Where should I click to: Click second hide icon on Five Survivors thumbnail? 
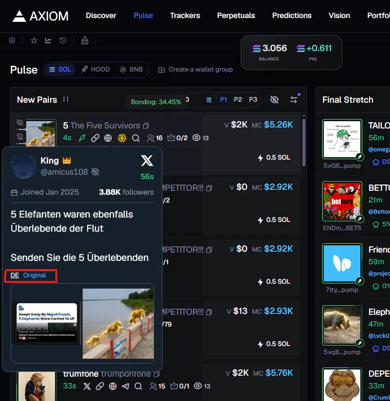20,137
